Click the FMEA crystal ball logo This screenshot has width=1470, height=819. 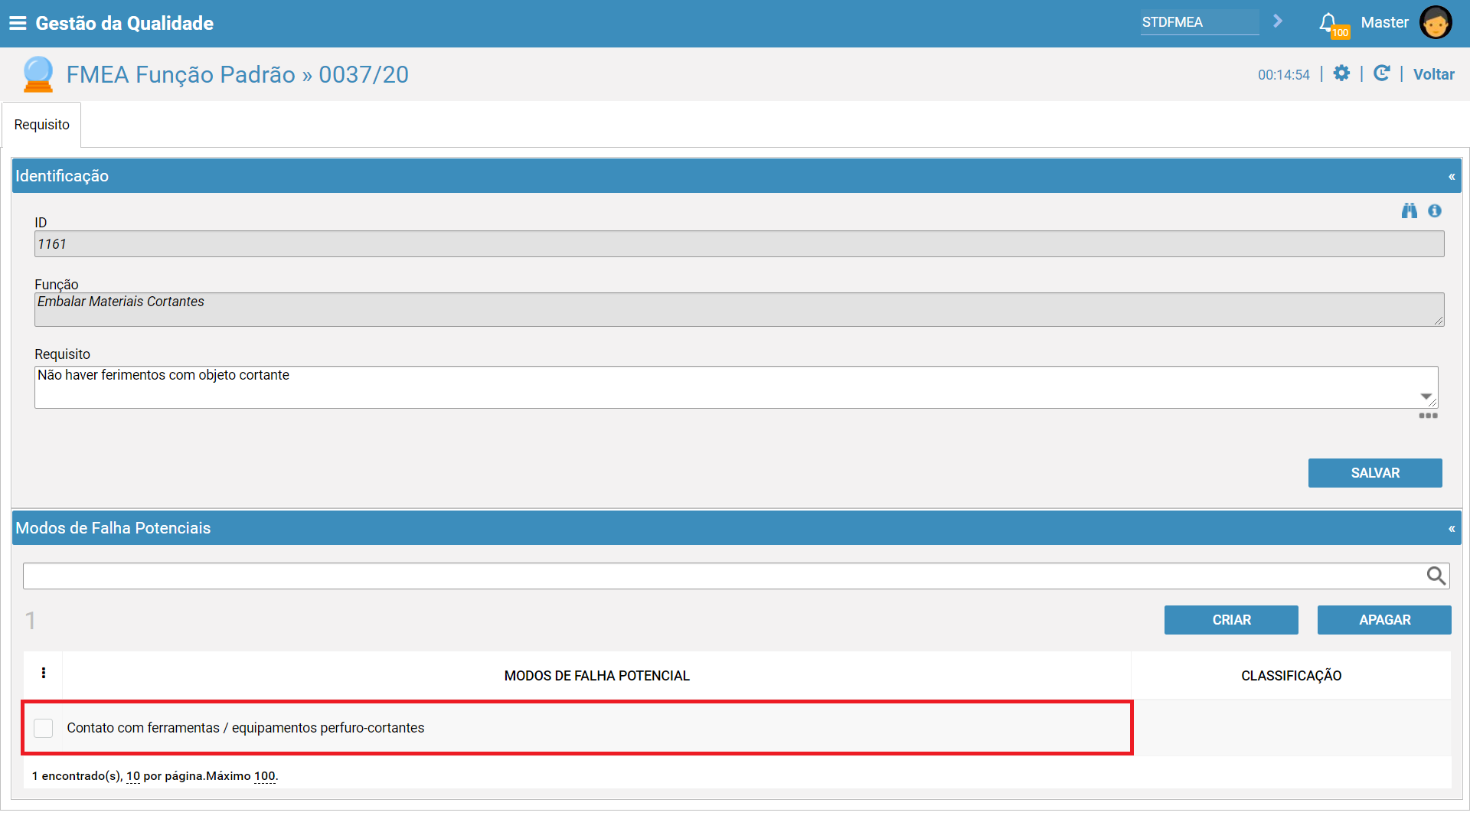point(38,74)
